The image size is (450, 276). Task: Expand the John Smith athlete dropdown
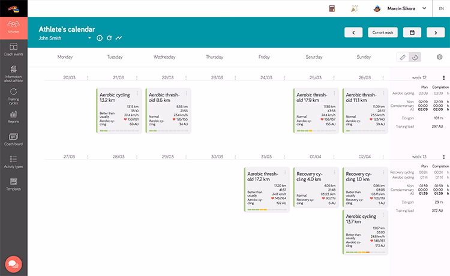click(x=90, y=38)
